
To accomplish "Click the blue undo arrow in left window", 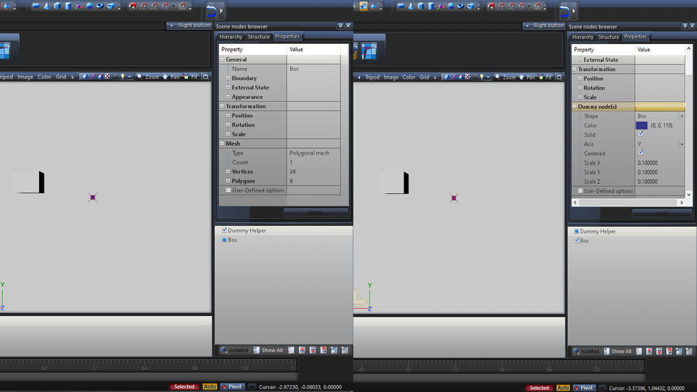I will (x=211, y=10).
